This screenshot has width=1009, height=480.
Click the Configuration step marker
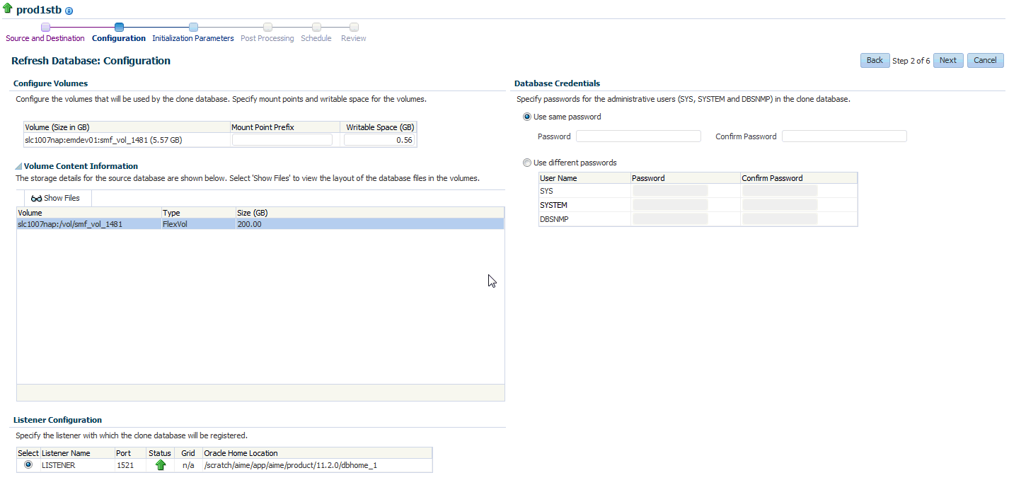click(x=119, y=27)
